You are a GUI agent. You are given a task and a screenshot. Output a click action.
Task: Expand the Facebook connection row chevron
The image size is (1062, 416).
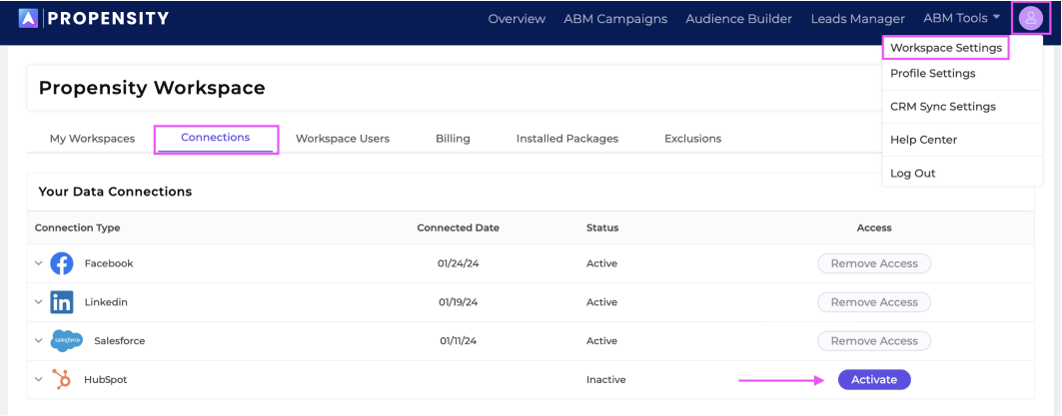click(39, 263)
